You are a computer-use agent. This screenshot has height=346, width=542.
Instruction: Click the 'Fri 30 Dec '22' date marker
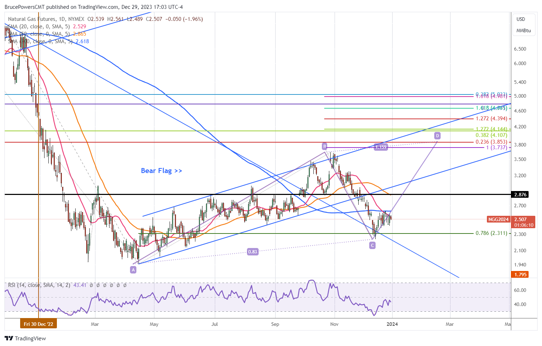39,324
